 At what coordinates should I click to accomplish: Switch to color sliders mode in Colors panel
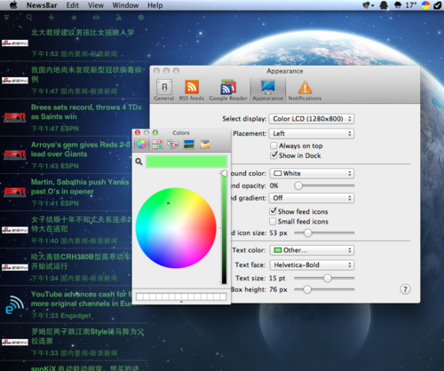pyautogui.click(x=157, y=144)
